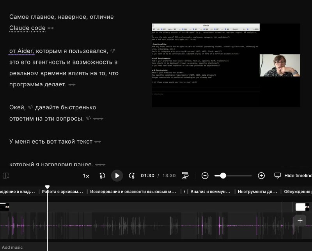Click the audio waveform on the timeline track
Screen dimensions: 312x251
pos(156,226)
